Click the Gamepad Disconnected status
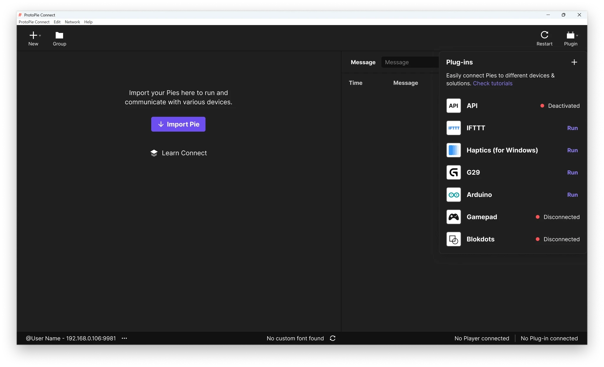Viewport: 604px width, 367px height. coord(557,217)
